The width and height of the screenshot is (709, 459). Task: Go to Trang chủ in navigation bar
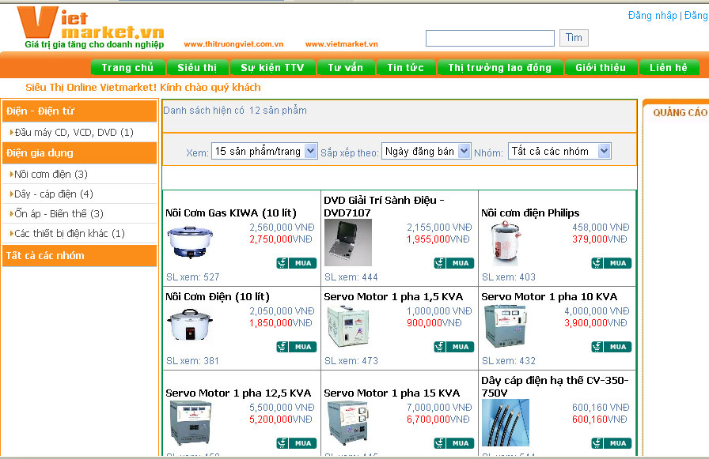tap(127, 68)
